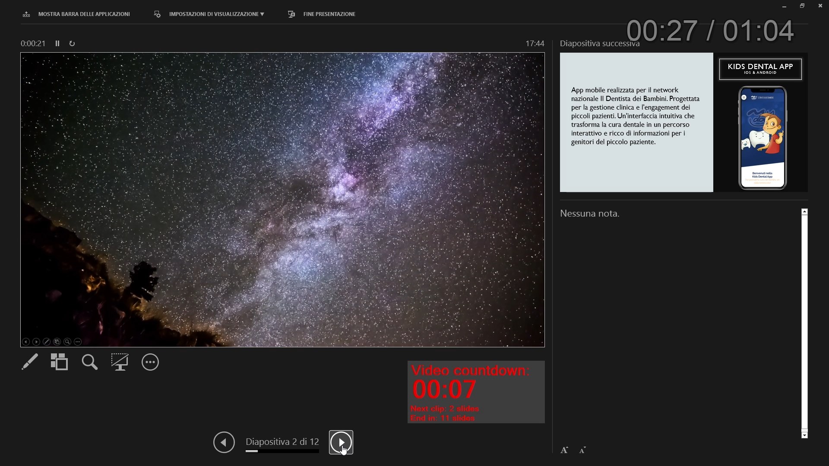Black out or restore the slide show
The height and width of the screenshot is (466, 829).
(x=120, y=362)
